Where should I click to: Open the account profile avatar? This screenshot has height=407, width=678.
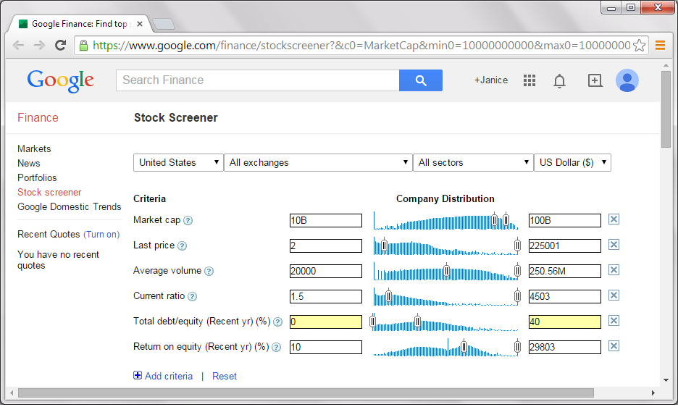(x=627, y=80)
